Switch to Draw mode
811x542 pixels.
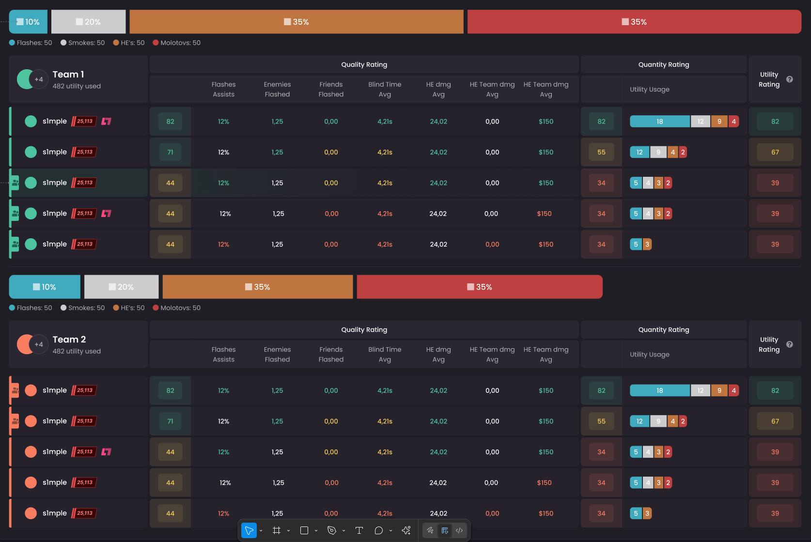coord(430,530)
